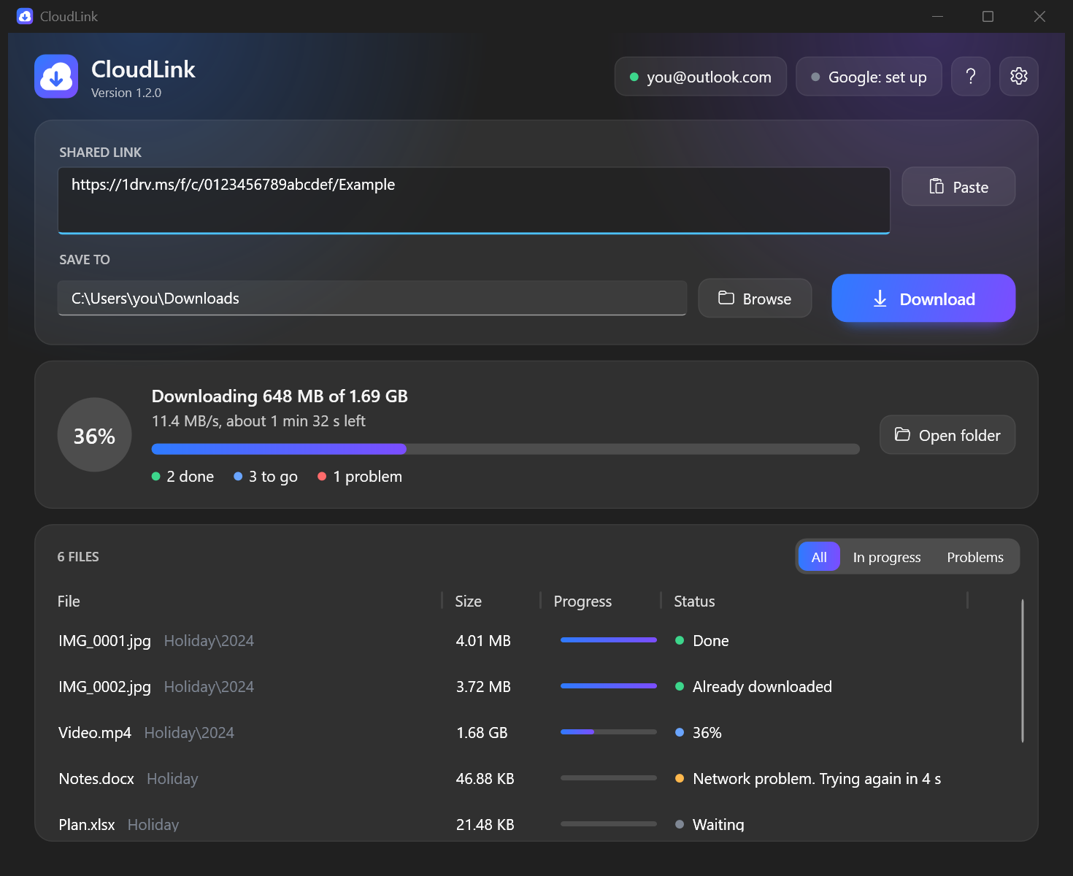Image resolution: width=1073 pixels, height=876 pixels.
Task: Select the Plan.xlsx file name
Action: coord(87,825)
